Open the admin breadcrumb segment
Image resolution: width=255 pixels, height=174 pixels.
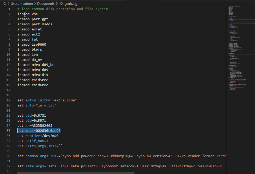click(x=29, y=4)
